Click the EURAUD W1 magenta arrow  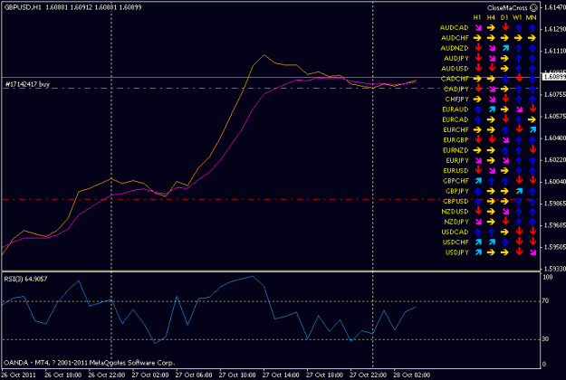coord(519,109)
